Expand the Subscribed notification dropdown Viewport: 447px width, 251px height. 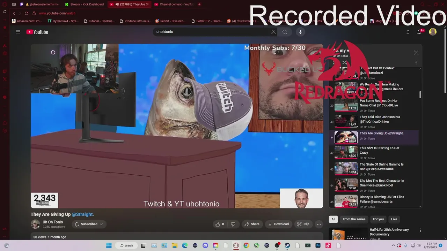[89, 224]
